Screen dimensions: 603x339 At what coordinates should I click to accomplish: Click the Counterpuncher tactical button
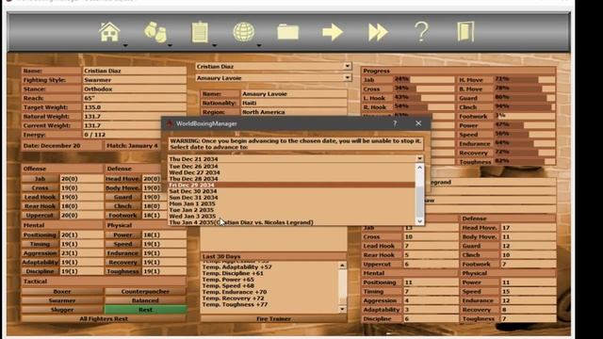pyautogui.click(x=145, y=291)
